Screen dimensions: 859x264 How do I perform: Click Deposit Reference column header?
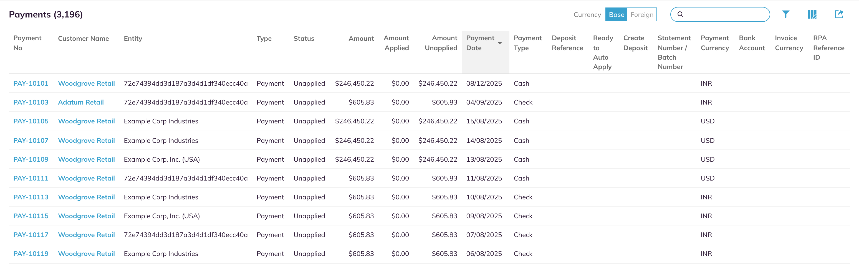click(x=567, y=43)
